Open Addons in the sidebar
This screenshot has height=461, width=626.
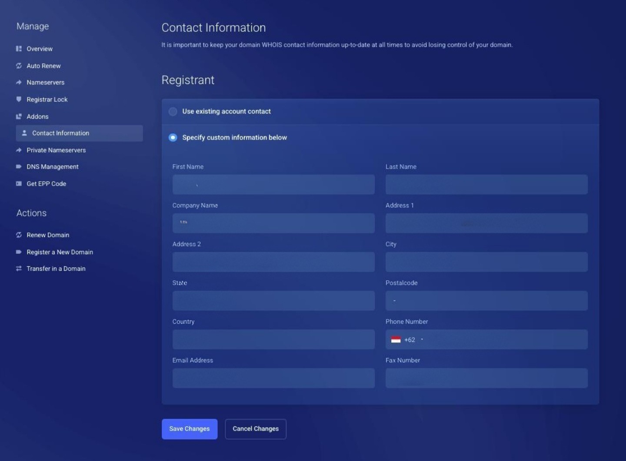(x=37, y=116)
